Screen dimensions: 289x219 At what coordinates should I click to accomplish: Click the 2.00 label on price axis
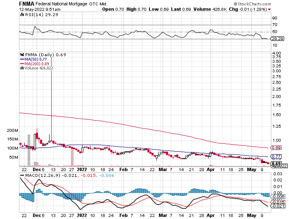pyautogui.click(x=277, y=97)
